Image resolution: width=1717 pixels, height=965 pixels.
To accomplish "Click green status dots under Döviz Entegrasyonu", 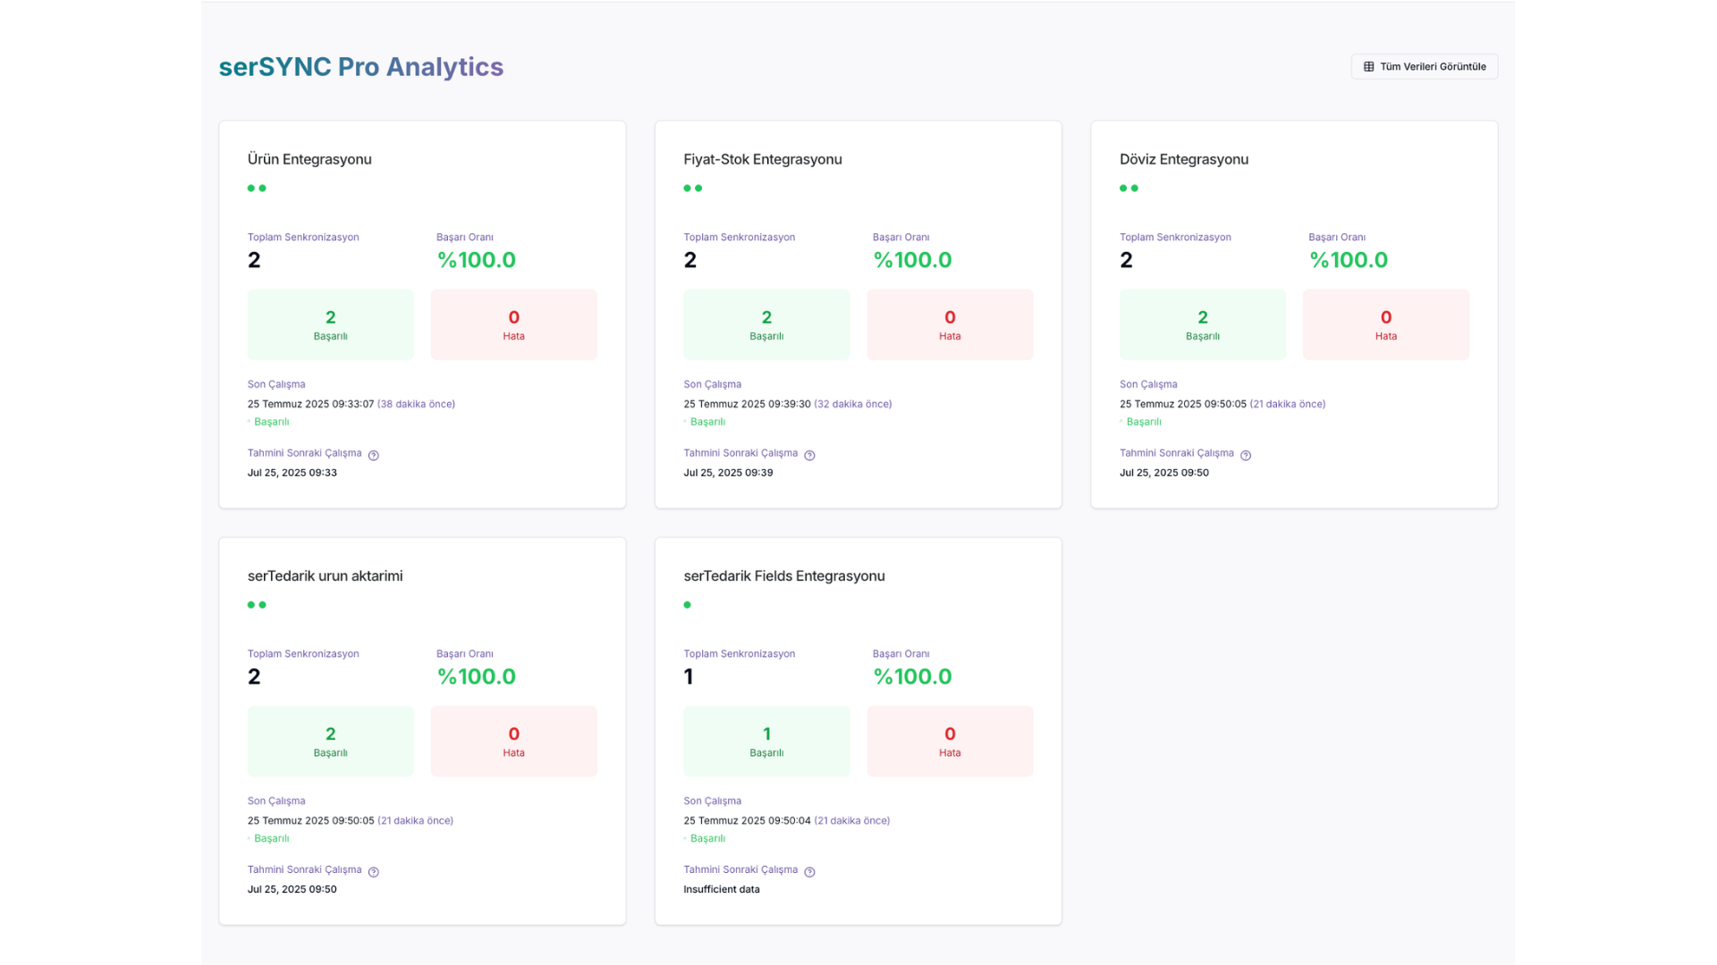I will pyautogui.click(x=1129, y=189).
